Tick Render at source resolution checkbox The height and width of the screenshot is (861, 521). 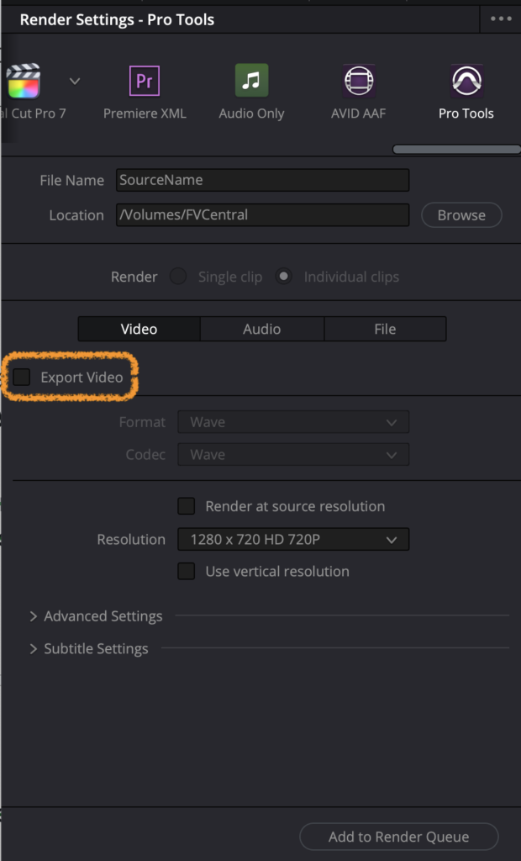186,506
